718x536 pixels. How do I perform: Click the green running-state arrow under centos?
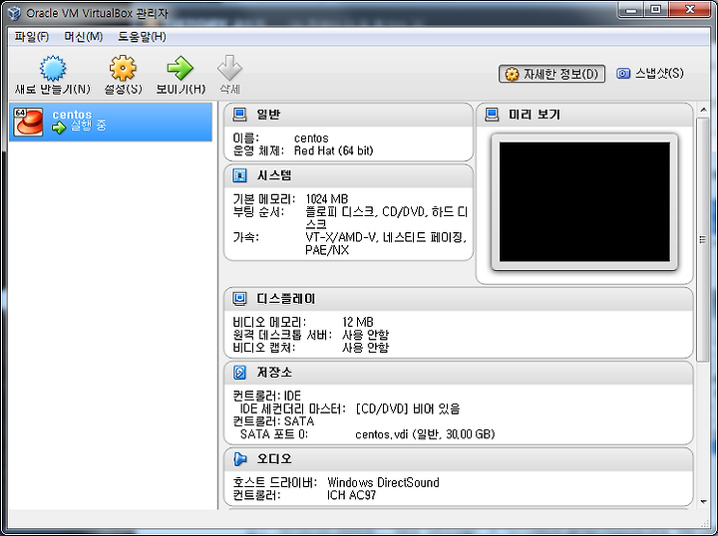tap(59, 128)
